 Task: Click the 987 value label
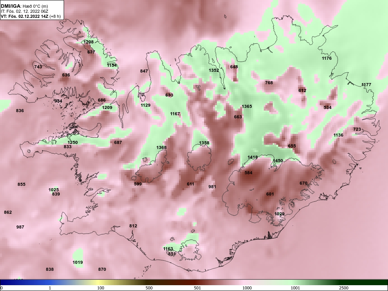coord(20,227)
